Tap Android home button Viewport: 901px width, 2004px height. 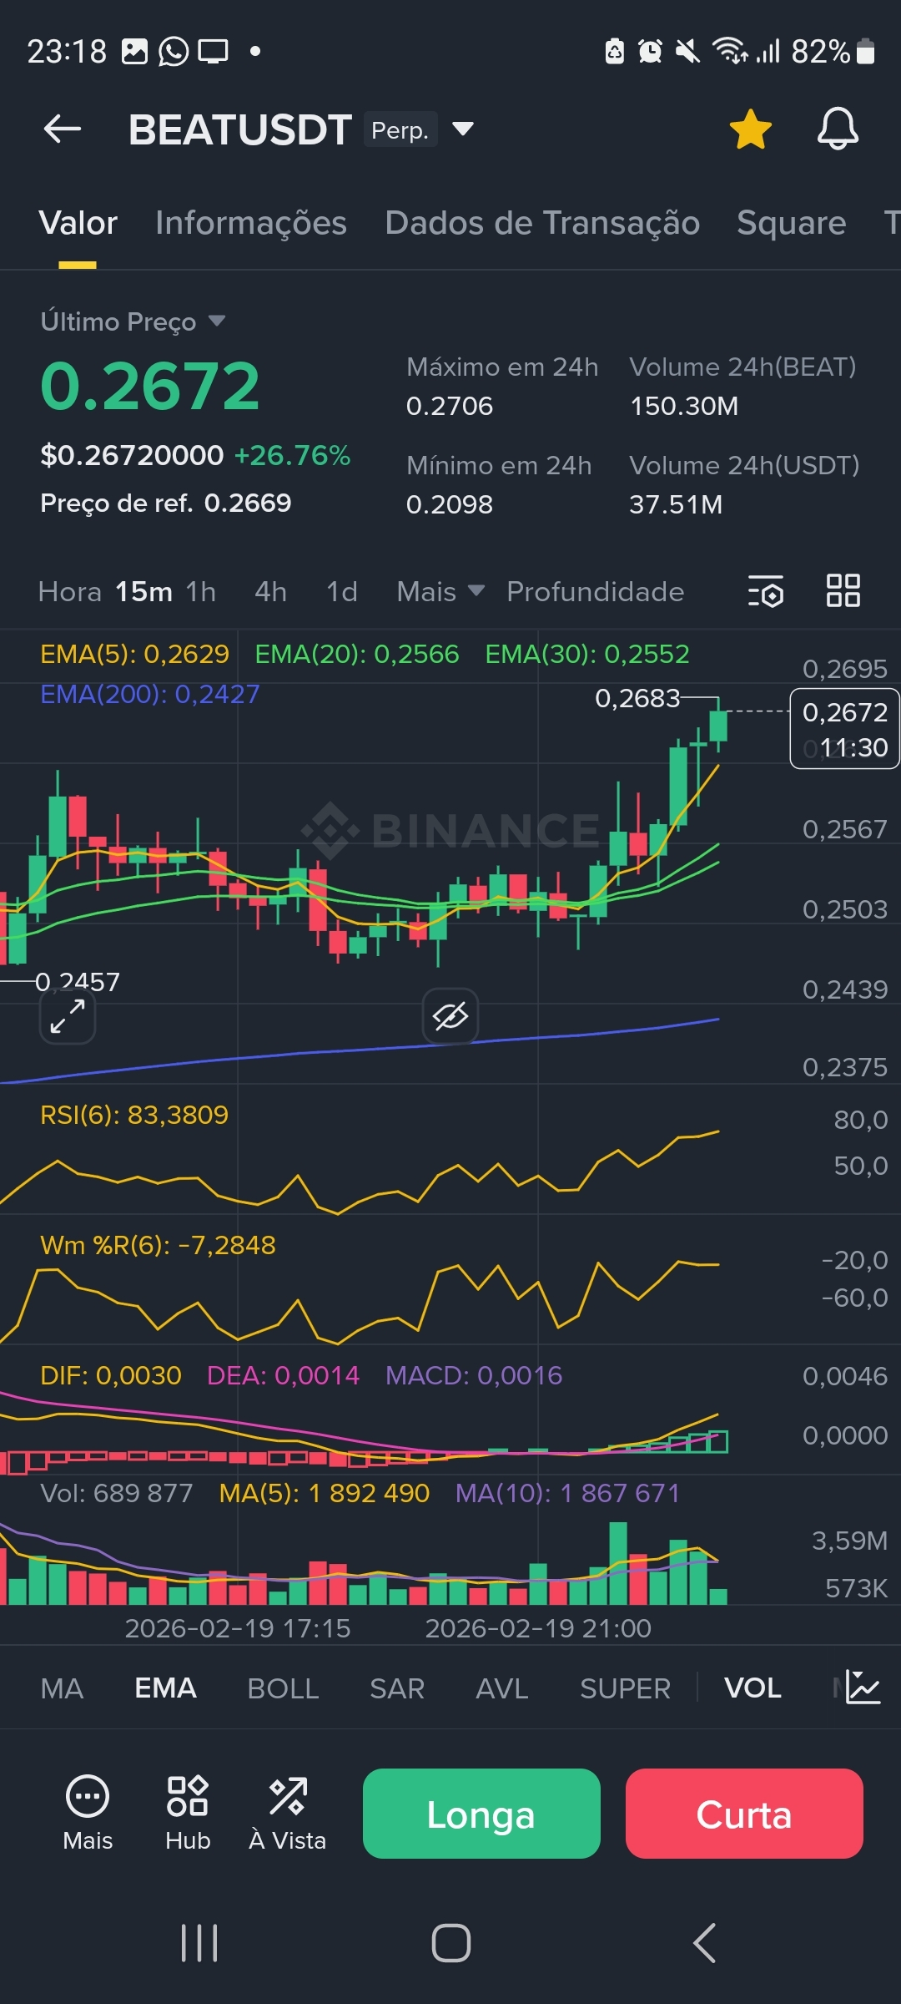point(450,1943)
